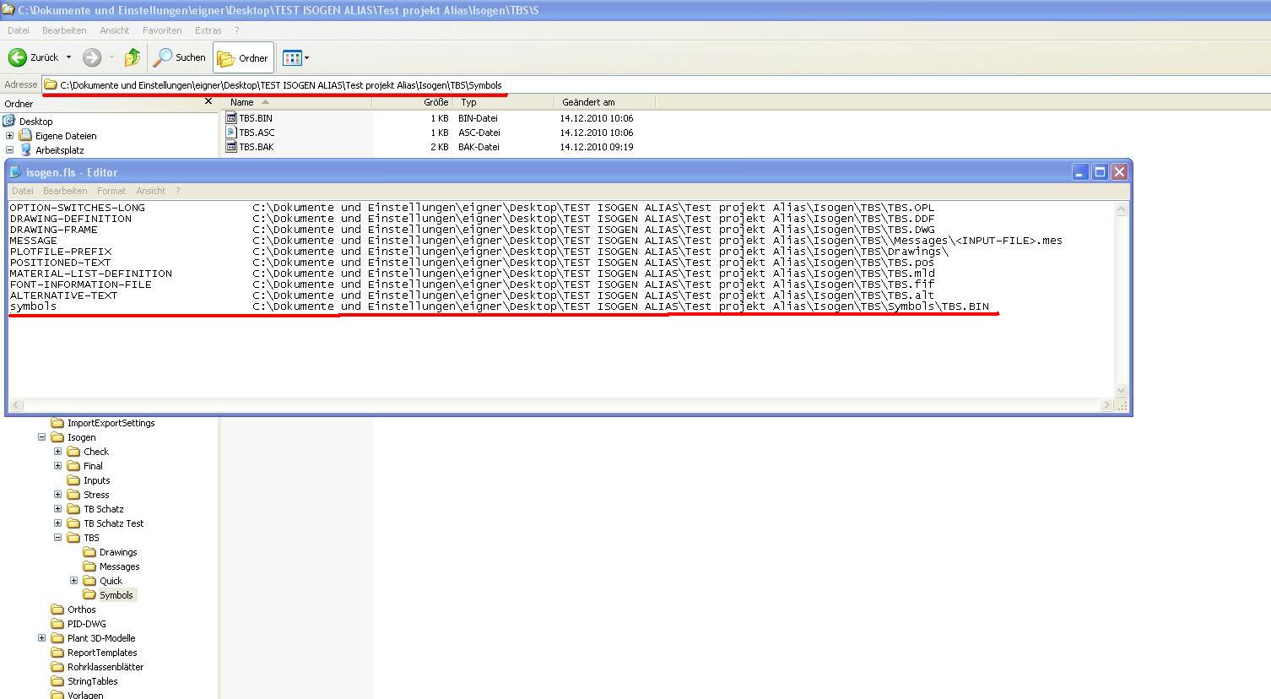The height and width of the screenshot is (699, 1271).
Task: Select the Messages folder
Action: pos(119,566)
